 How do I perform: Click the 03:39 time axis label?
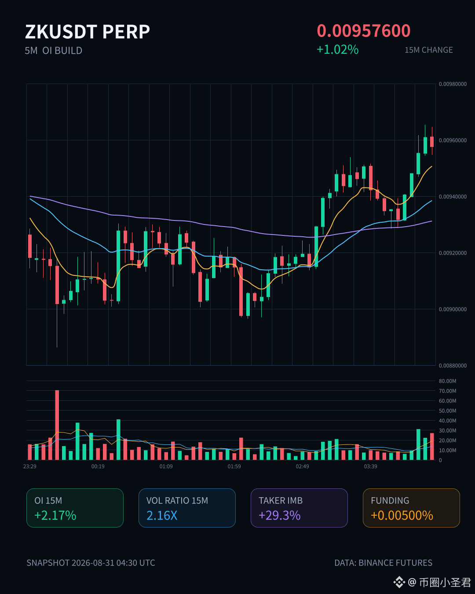click(x=371, y=466)
